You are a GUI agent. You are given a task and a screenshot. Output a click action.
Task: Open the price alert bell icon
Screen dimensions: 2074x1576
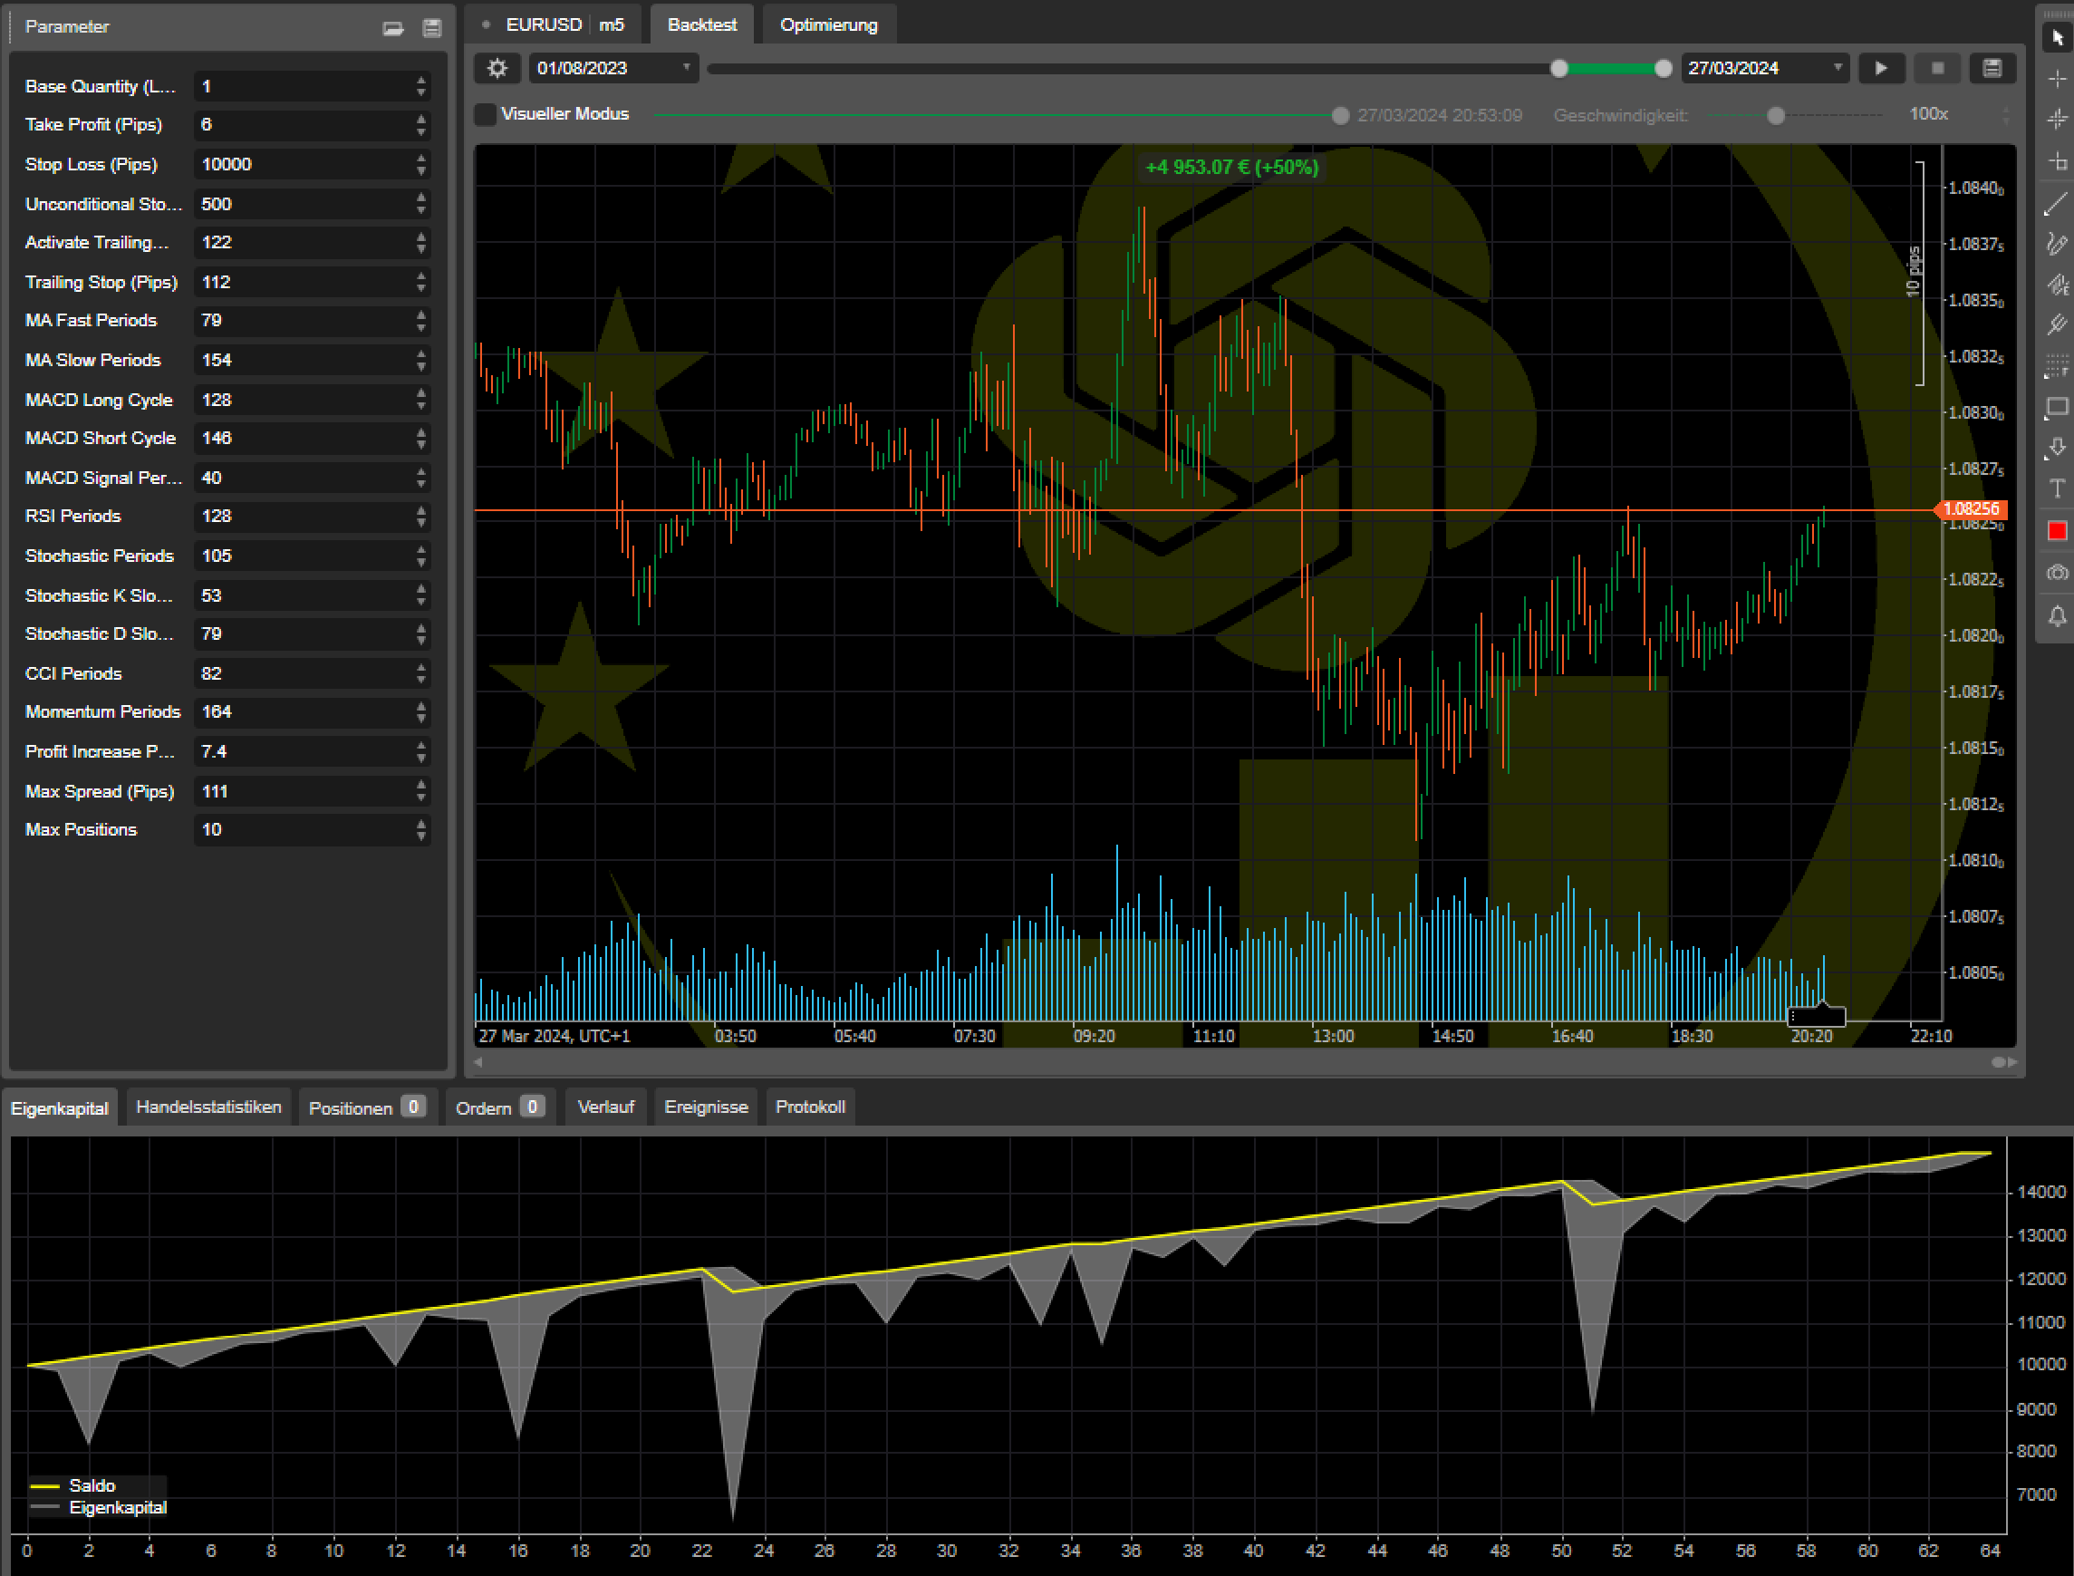tap(2057, 615)
